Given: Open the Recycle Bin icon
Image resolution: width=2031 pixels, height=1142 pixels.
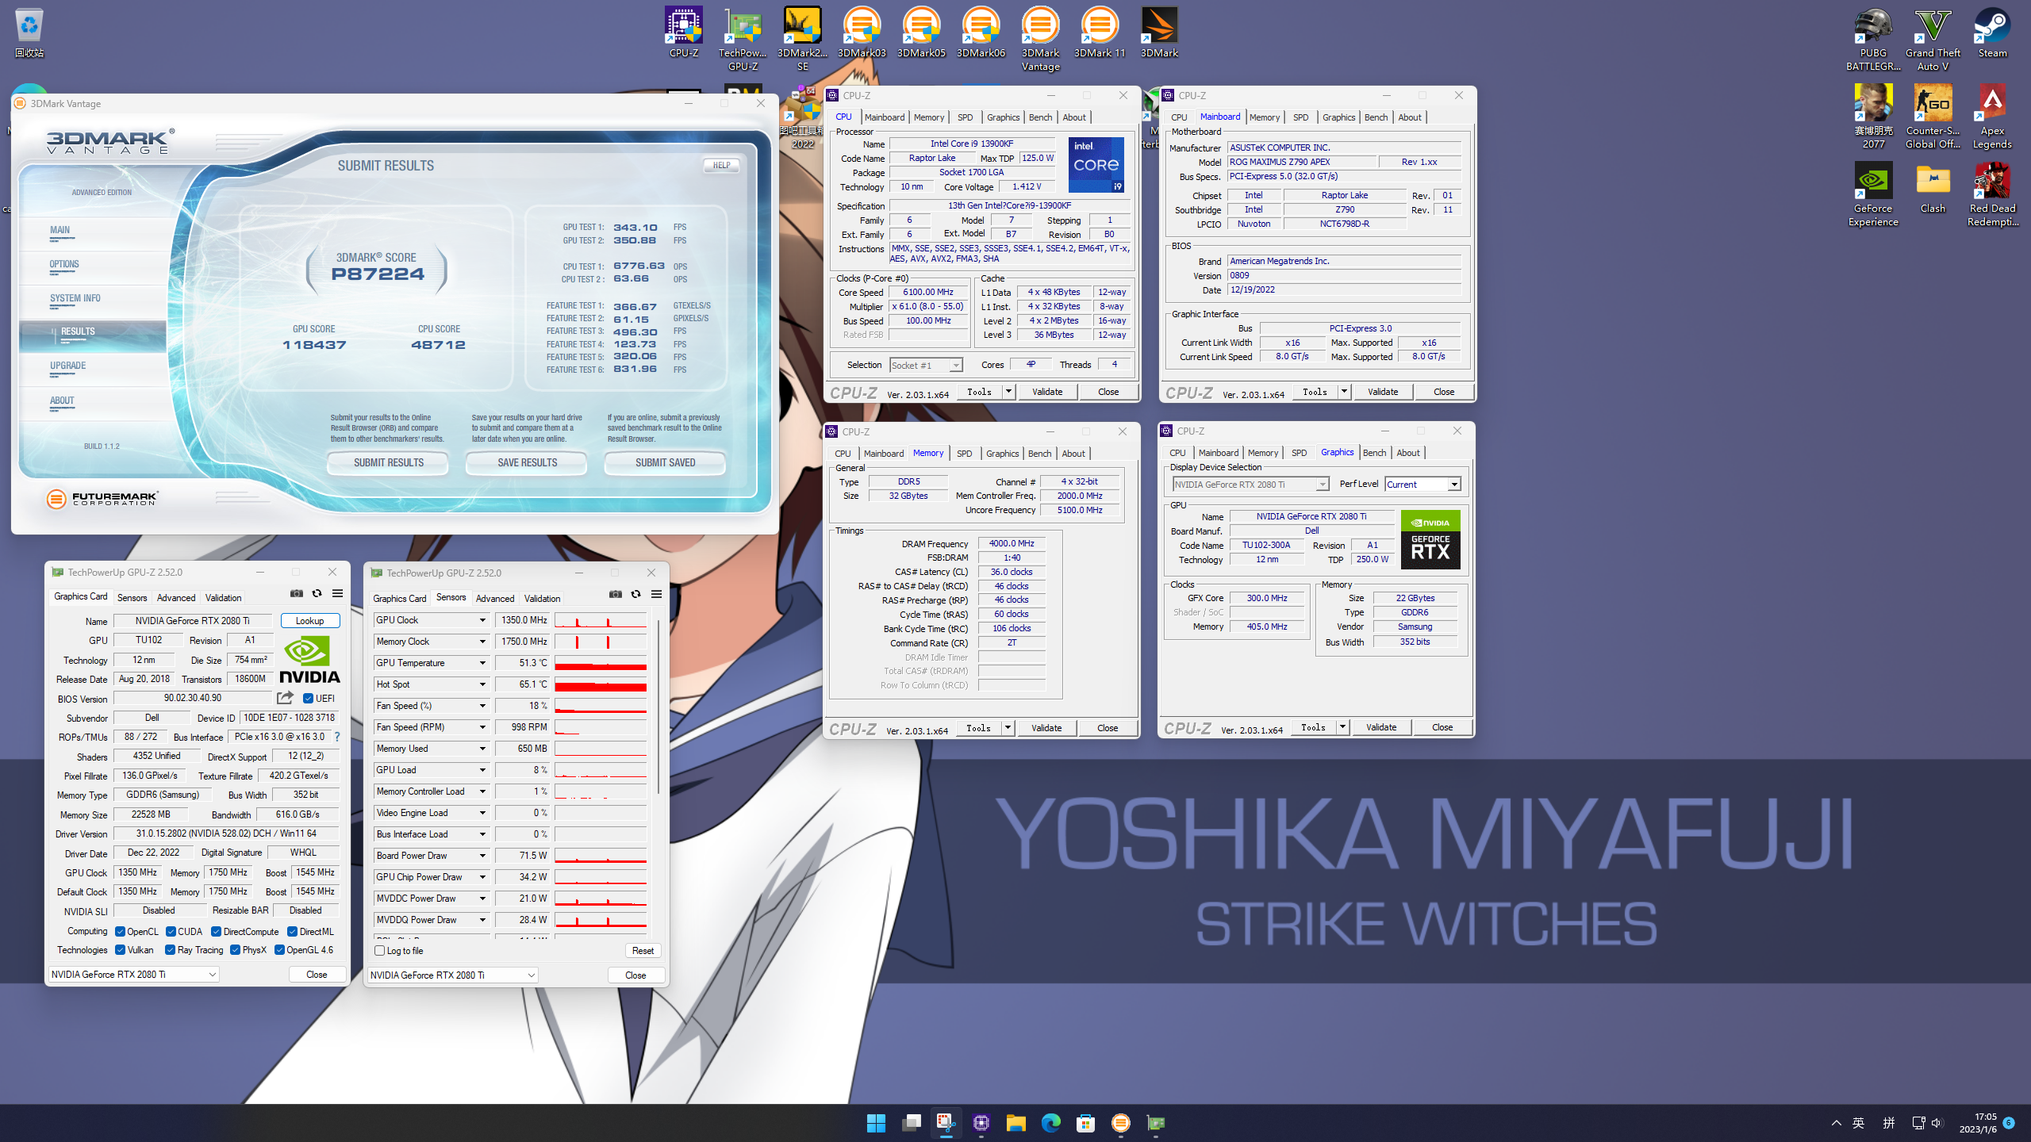Looking at the screenshot, I should [x=29, y=33].
